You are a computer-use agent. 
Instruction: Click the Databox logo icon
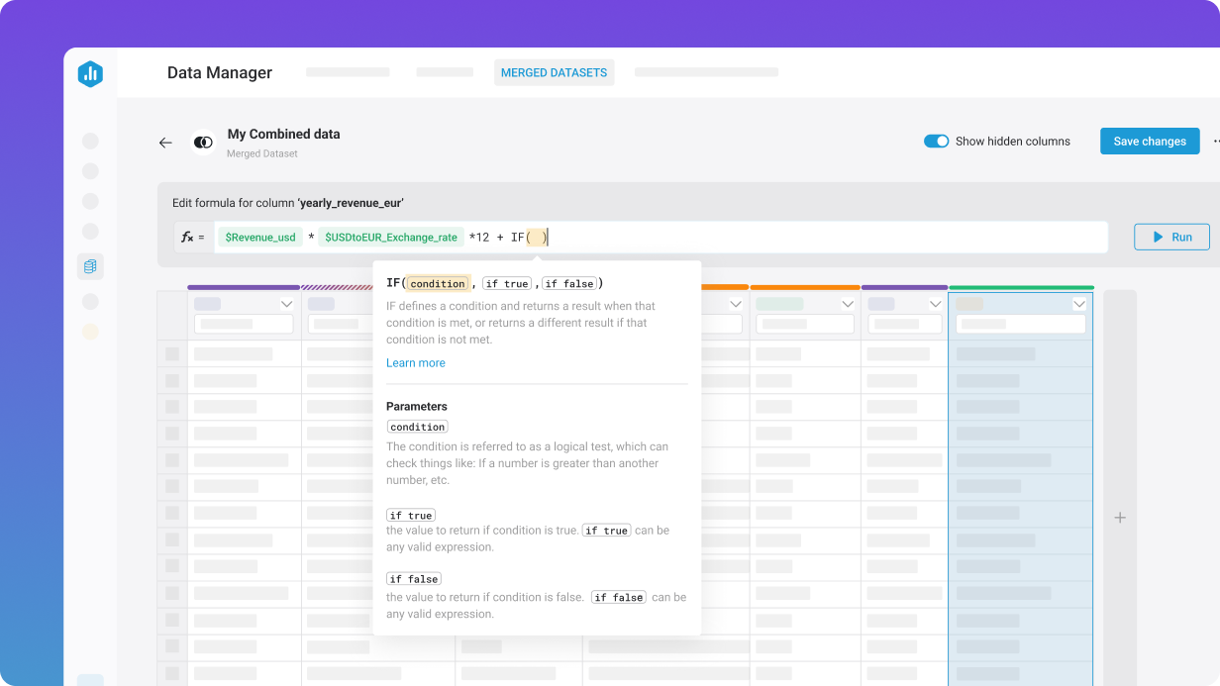[x=90, y=73]
